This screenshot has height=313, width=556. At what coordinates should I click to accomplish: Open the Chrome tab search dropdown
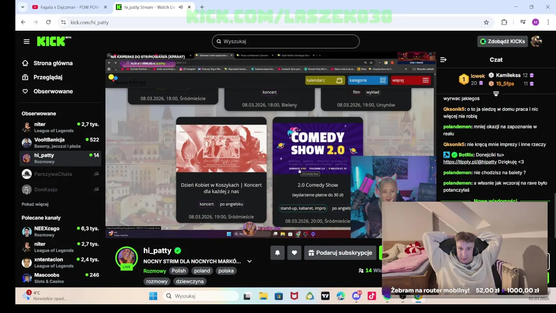click(x=23, y=7)
